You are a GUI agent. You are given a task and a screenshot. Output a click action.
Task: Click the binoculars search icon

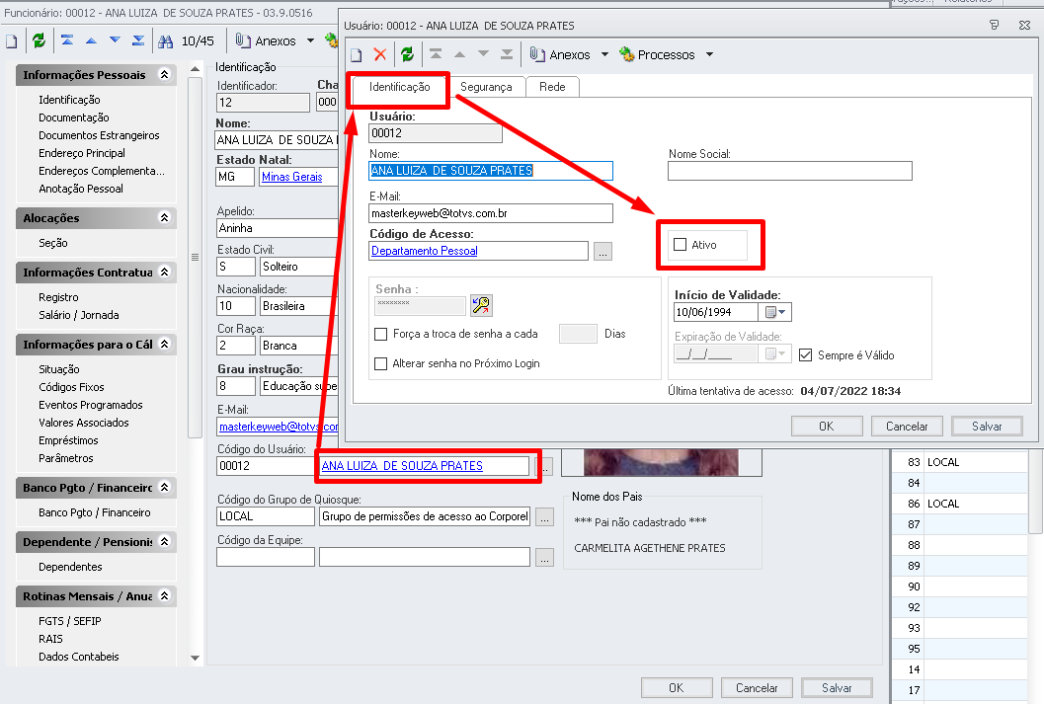tap(166, 41)
